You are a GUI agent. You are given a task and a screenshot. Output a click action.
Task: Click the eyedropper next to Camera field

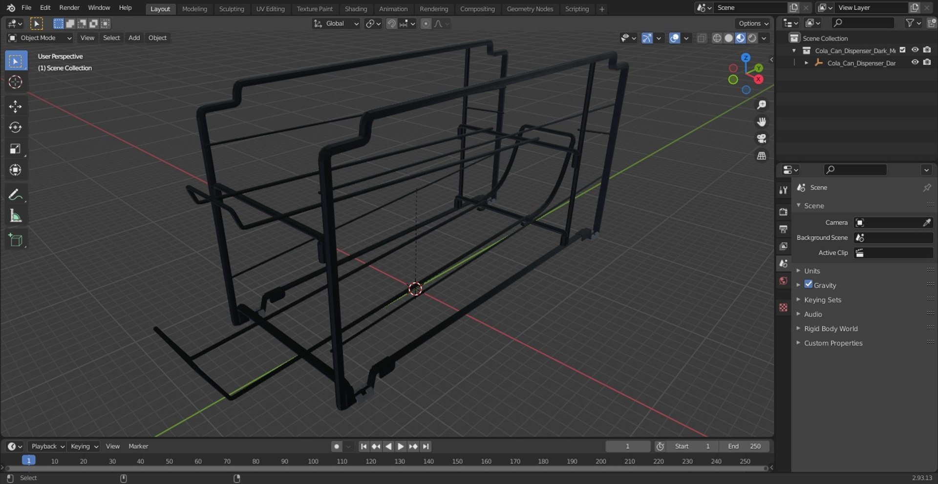[x=927, y=223]
